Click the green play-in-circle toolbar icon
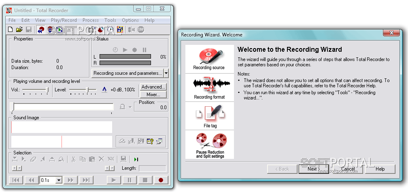Image resolution: width=408 pixels, height=192 pixels. pyautogui.click(x=59, y=30)
